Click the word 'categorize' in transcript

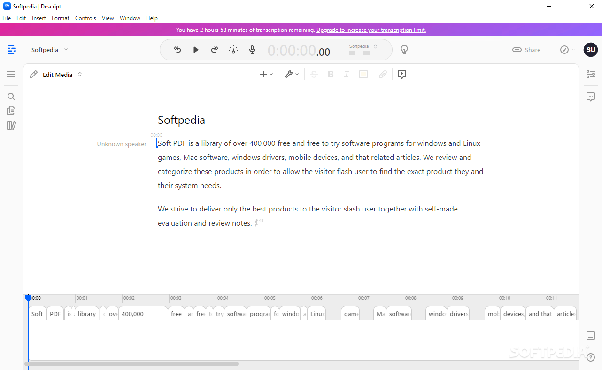(175, 172)
